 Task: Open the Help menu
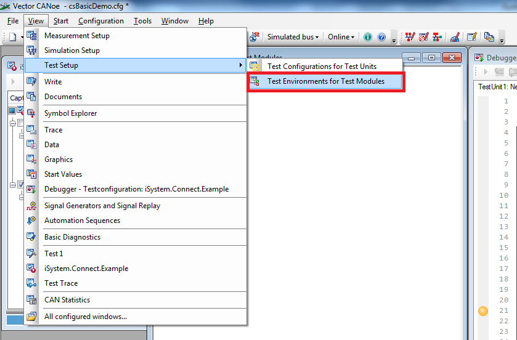[206, 21]
